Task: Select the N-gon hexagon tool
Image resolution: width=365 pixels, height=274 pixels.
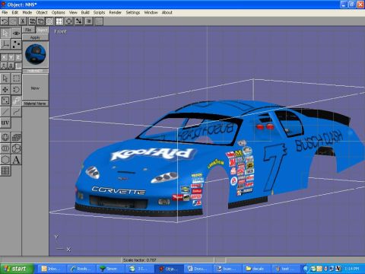Action: 5,160
